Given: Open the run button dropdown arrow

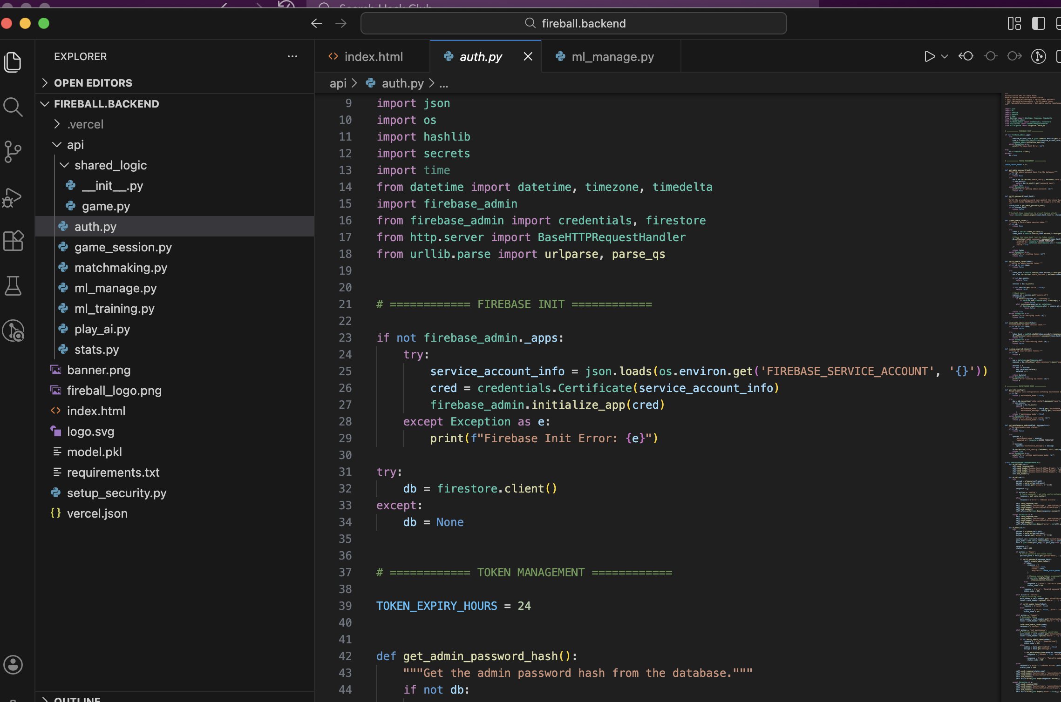Looking at the screenshot, I should pos(945,56).
